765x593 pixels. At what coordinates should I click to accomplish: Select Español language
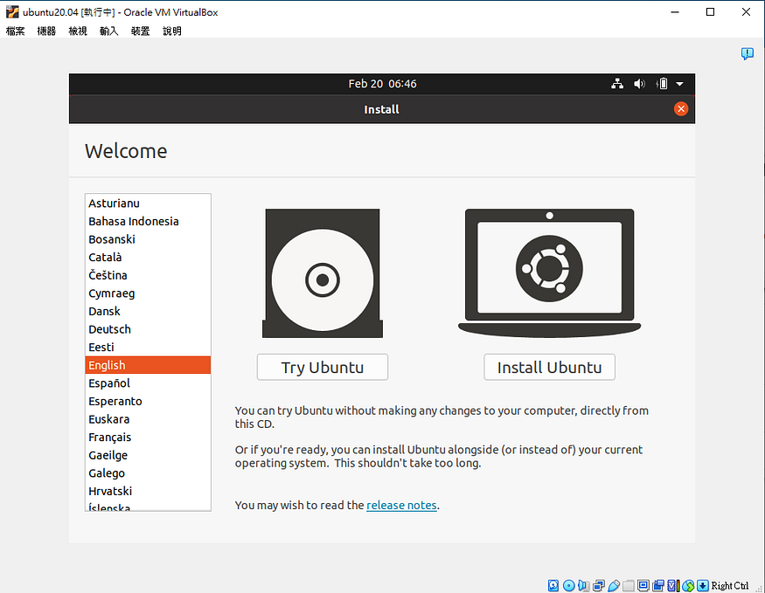pos(148,383)
